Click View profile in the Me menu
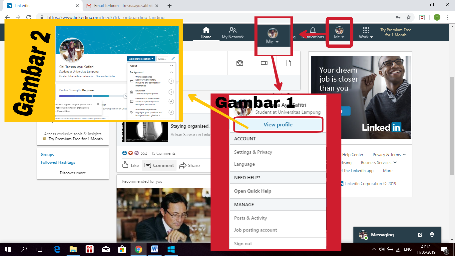Viewport: 455px width, 256px height. tap(278, 125)
